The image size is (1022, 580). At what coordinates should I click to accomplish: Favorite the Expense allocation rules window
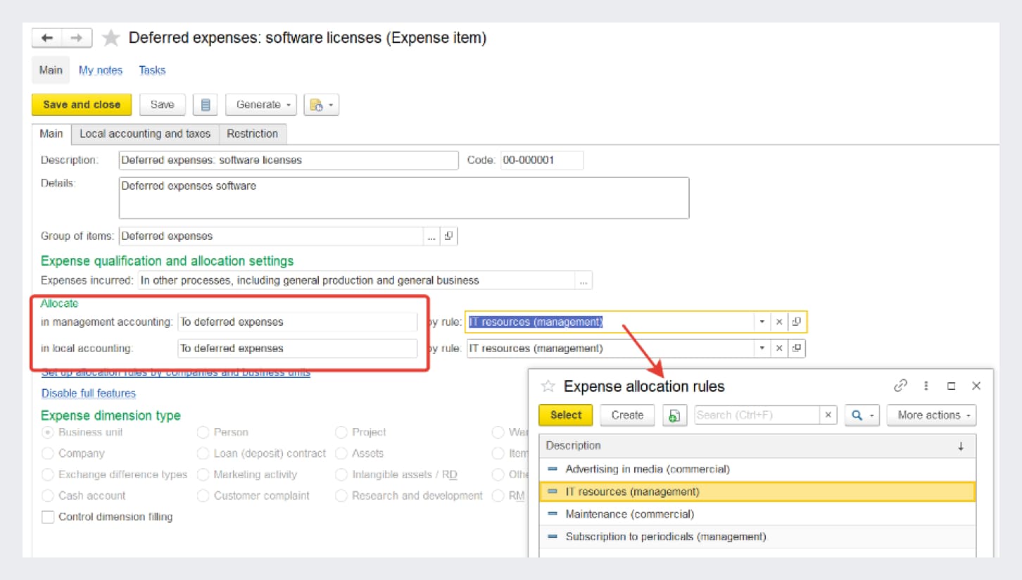tap(548, 386)
